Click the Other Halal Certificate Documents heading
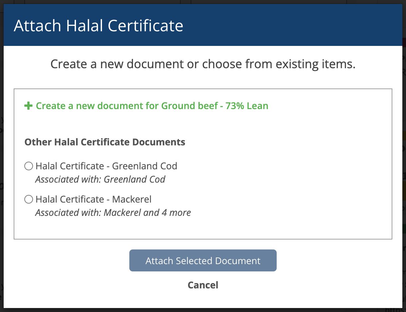406x312 pixels. (x=105, y=142)
